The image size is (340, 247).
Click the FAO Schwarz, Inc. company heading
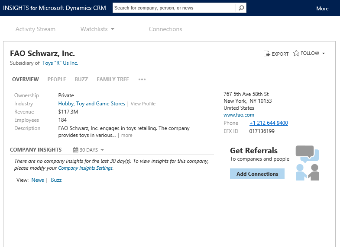tap(42, 54)
